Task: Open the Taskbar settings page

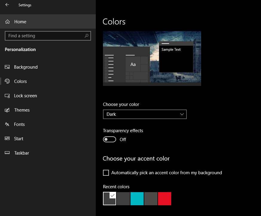Action: (22, 153)
